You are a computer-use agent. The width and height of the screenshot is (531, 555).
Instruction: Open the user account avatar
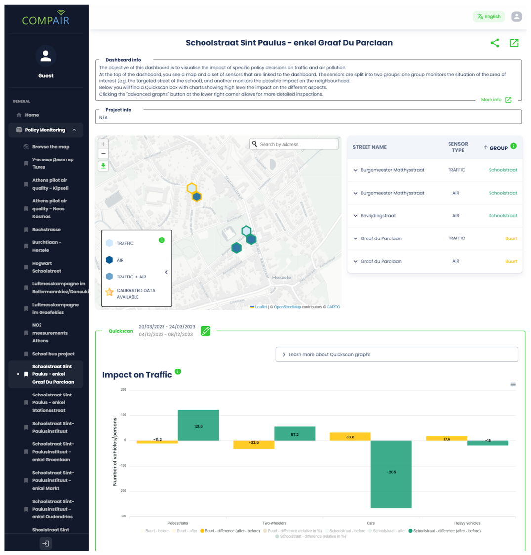(x=517, y=17)
